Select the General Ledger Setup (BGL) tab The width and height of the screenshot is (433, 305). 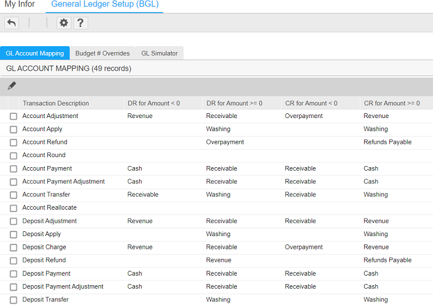(104, 4)
